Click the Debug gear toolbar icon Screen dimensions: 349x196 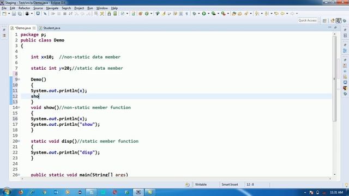pyautogui.click(x=194, y=14)
